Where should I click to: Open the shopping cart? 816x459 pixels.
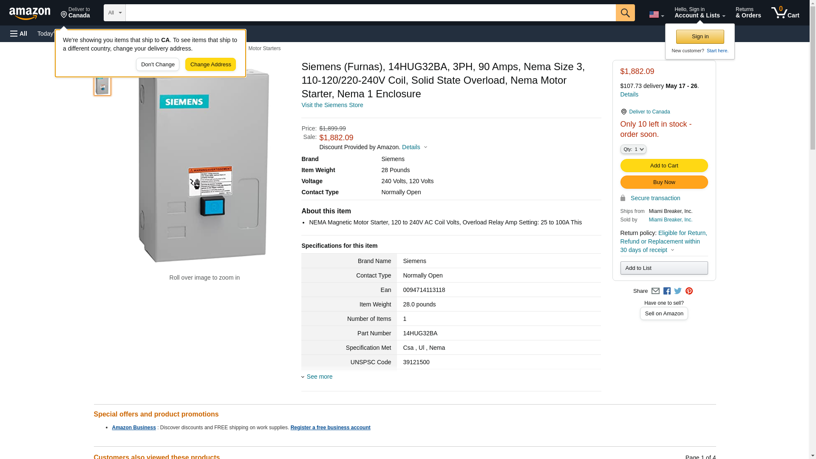point(785,13)
